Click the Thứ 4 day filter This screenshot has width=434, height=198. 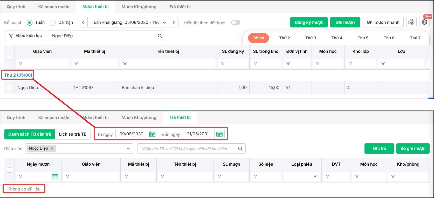point(337,38)
